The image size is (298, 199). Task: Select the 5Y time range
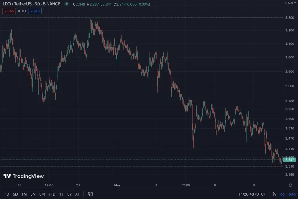point(69,194)
